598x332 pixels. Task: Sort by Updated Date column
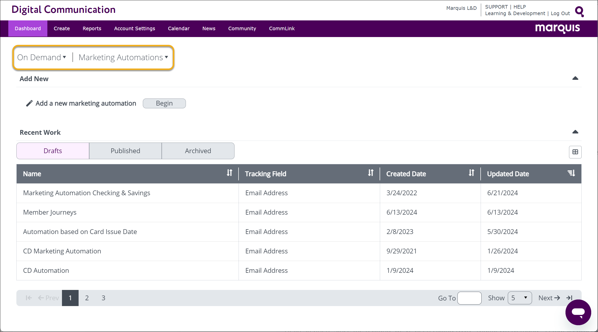click(x=571, y=173)
